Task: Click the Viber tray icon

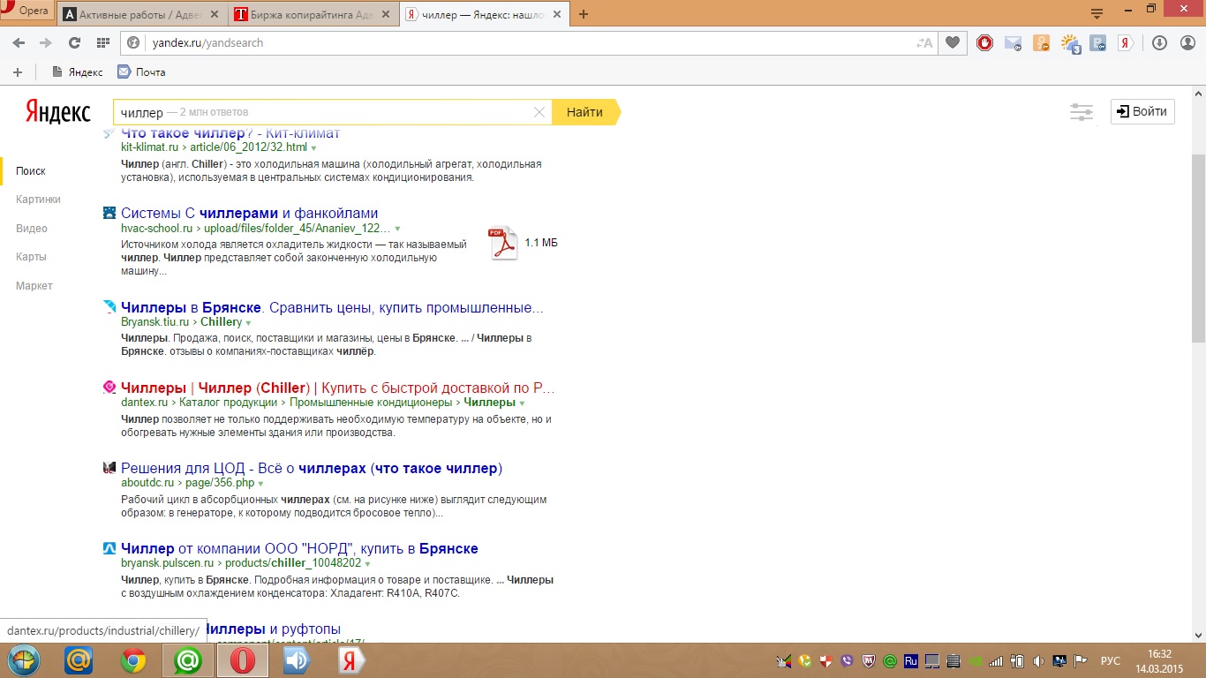Action: pos(848,660)
